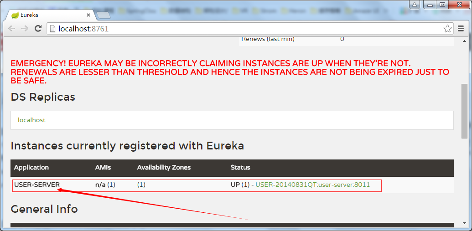Click the DS Replicas heading
The width and height of the screenshot is (472, 231).
[x=43, y=97]
